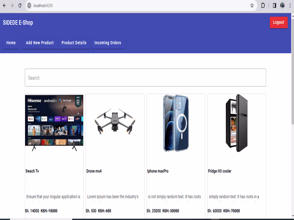Click the forward navigation arrow
Screen dimensions: 294x220
(x=12, y=5)
